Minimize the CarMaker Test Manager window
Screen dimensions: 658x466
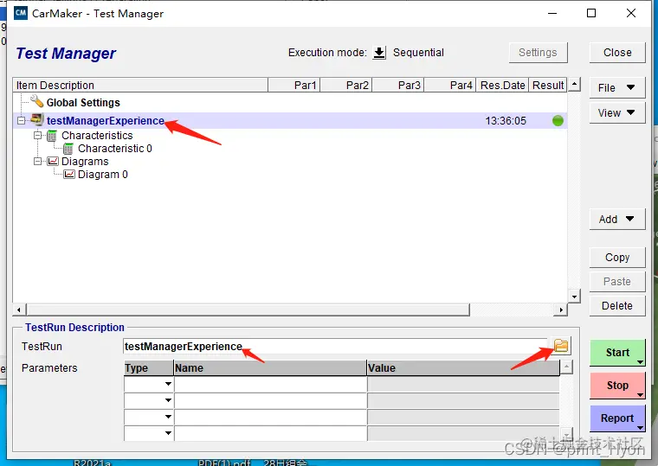click(552, 14)
